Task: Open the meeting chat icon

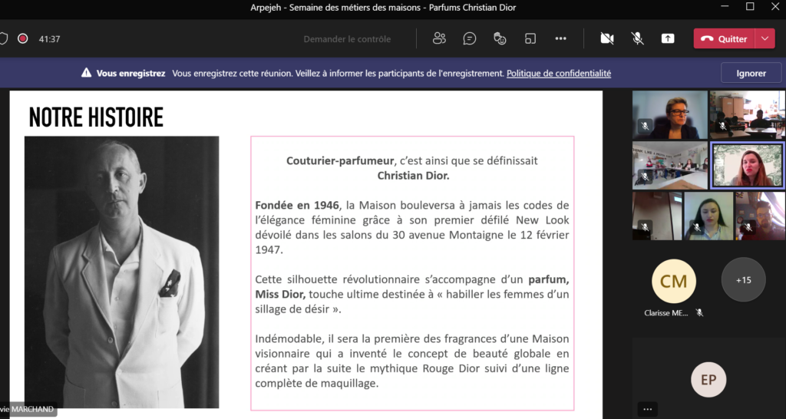Action: click(x=470, y=38)
